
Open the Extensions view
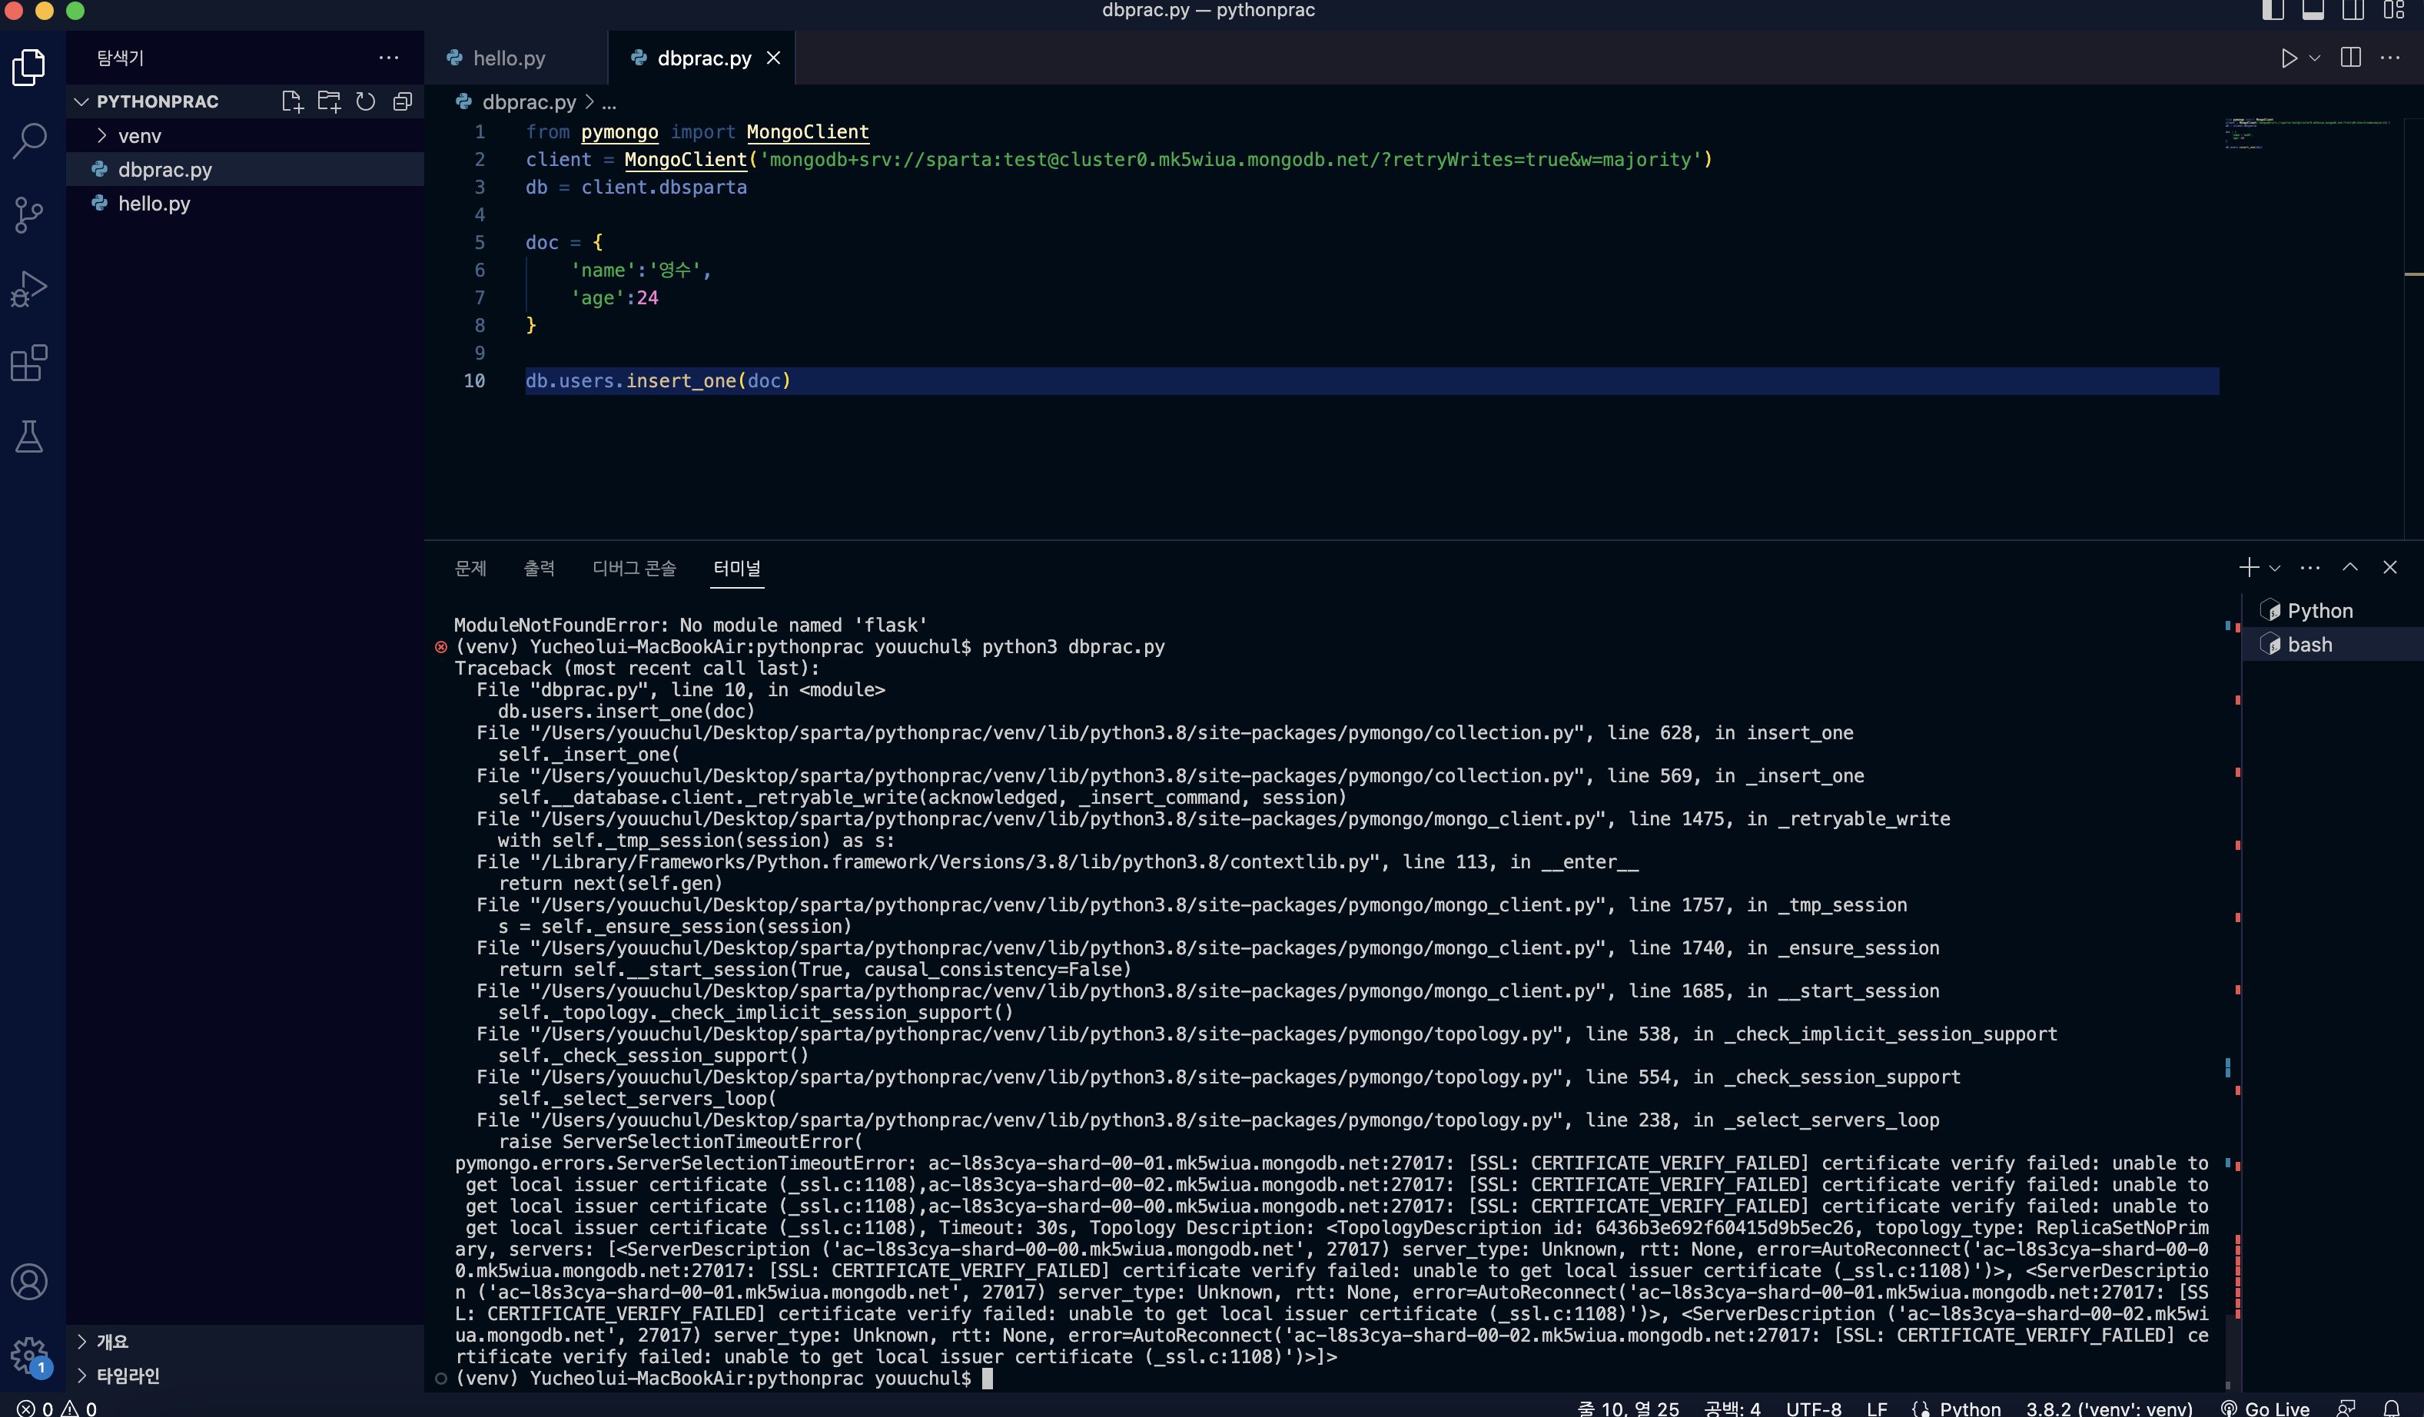(x=29, y=363)
